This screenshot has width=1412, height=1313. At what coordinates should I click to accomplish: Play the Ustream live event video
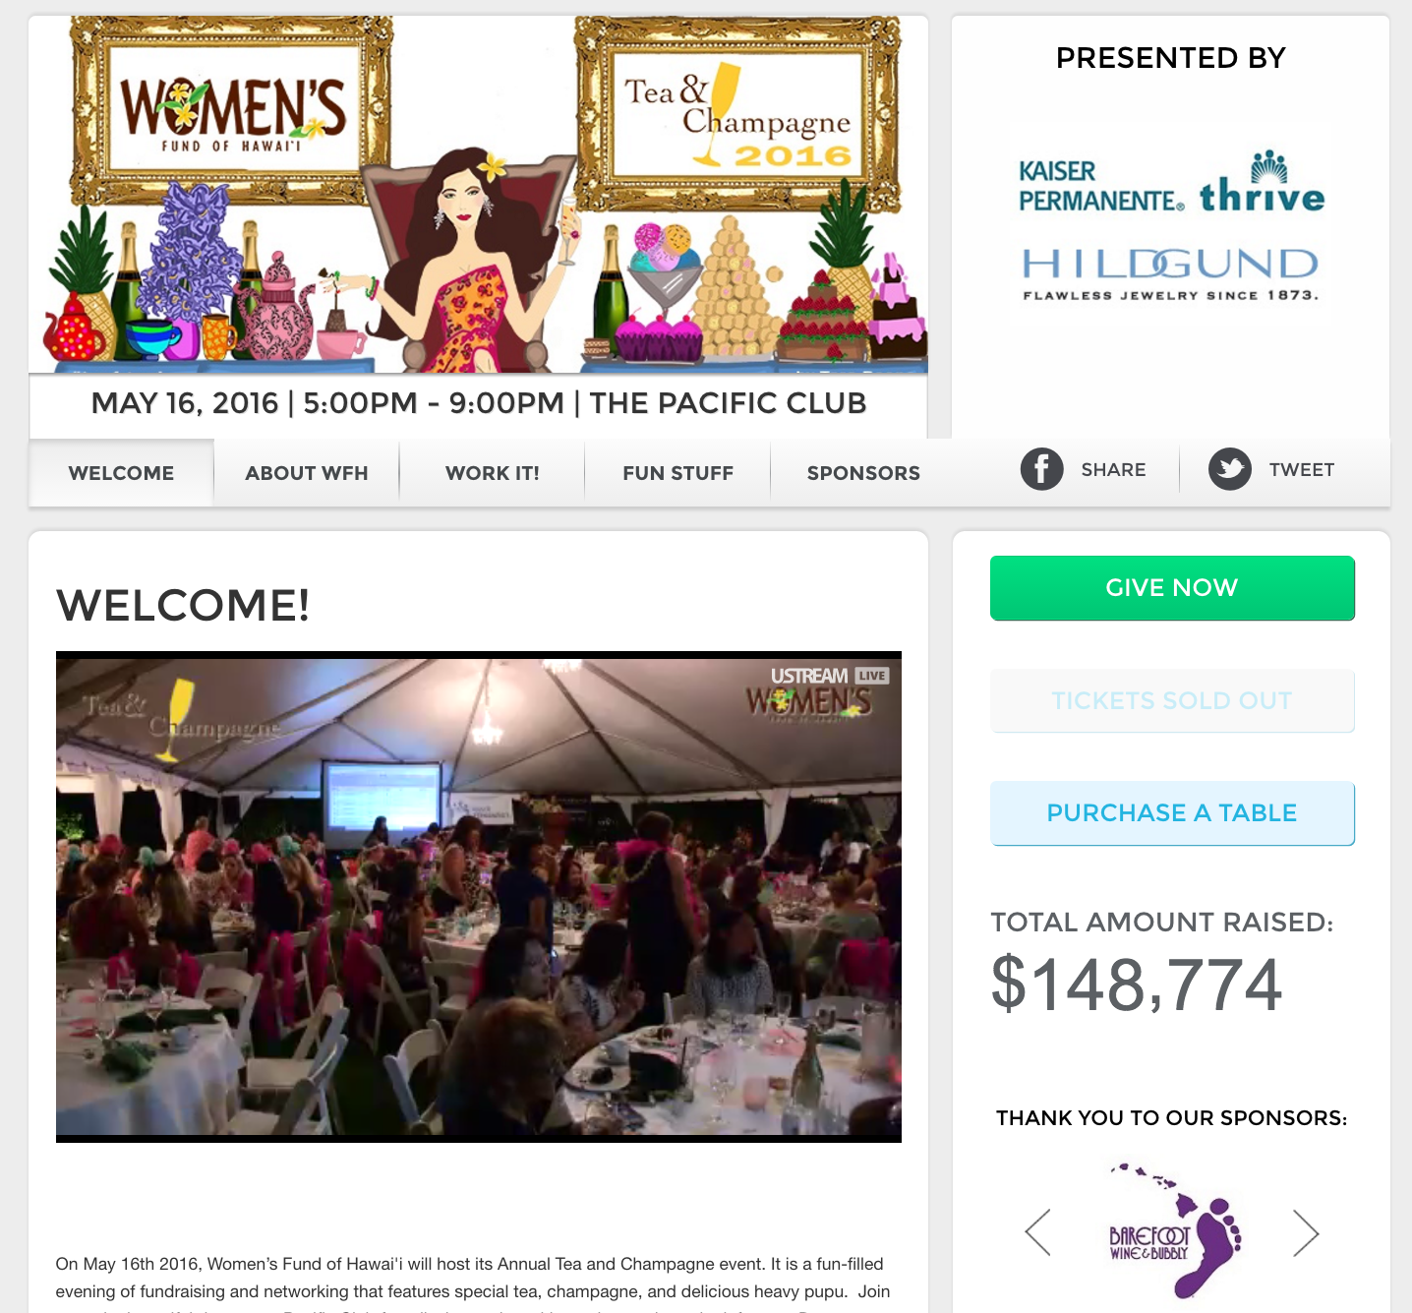click(479, 897)
